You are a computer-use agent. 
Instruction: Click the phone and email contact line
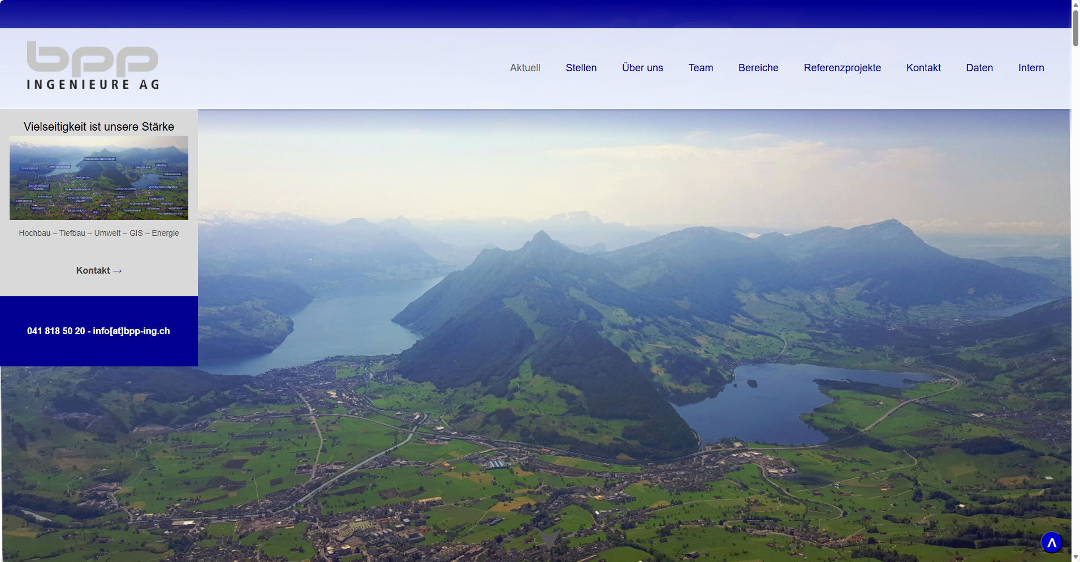[98, 331]
